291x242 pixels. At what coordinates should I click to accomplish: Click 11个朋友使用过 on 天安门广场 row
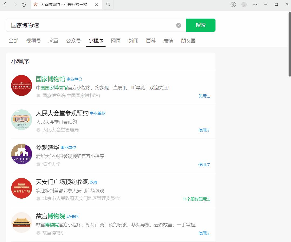[x=196, y=199]
